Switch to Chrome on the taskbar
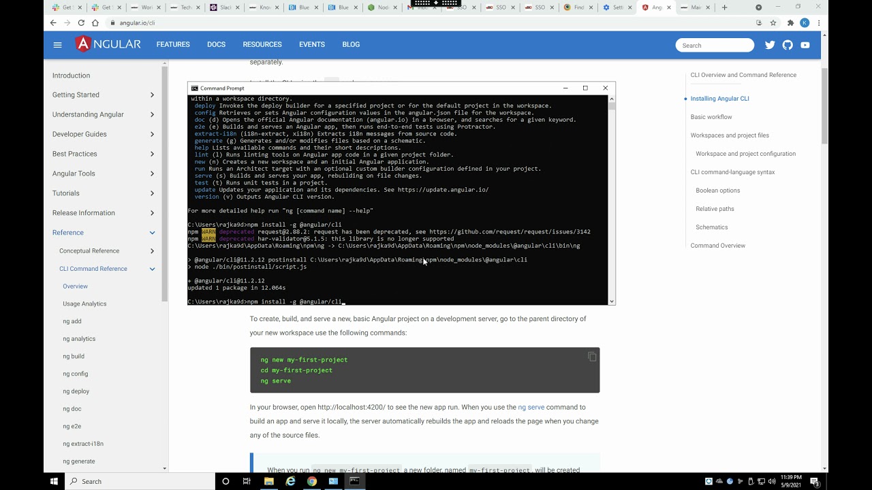Image resolution: width=872 pixels, height=490 pixels. [311, 481]
